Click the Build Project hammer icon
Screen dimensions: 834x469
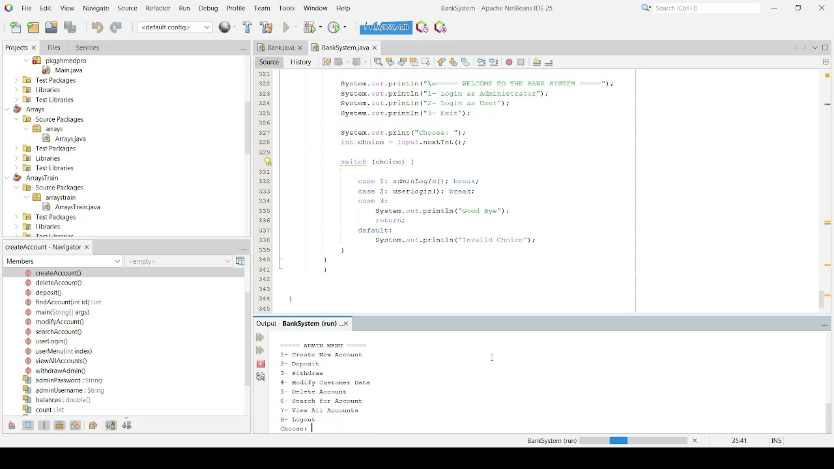[248, 27]
